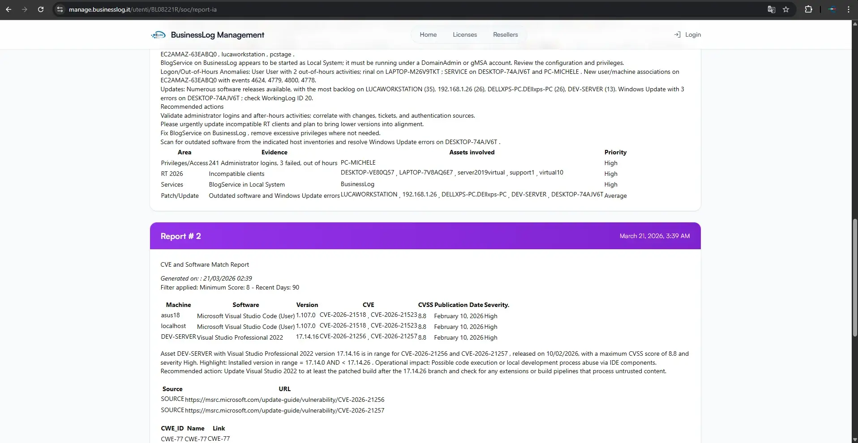The width and height of the screenshot is (858, 443).
Task: Open site information icon in address bar
Action: 60,9
